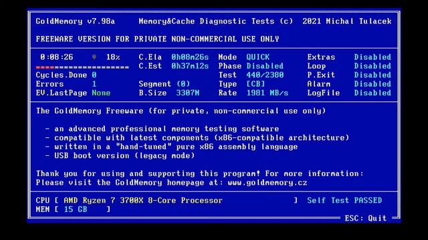Image resolution: width=428 pixels, height=240 pixels.
Task: Click the Phase value 'Disabled'
Action: click(x=265, y=66)
